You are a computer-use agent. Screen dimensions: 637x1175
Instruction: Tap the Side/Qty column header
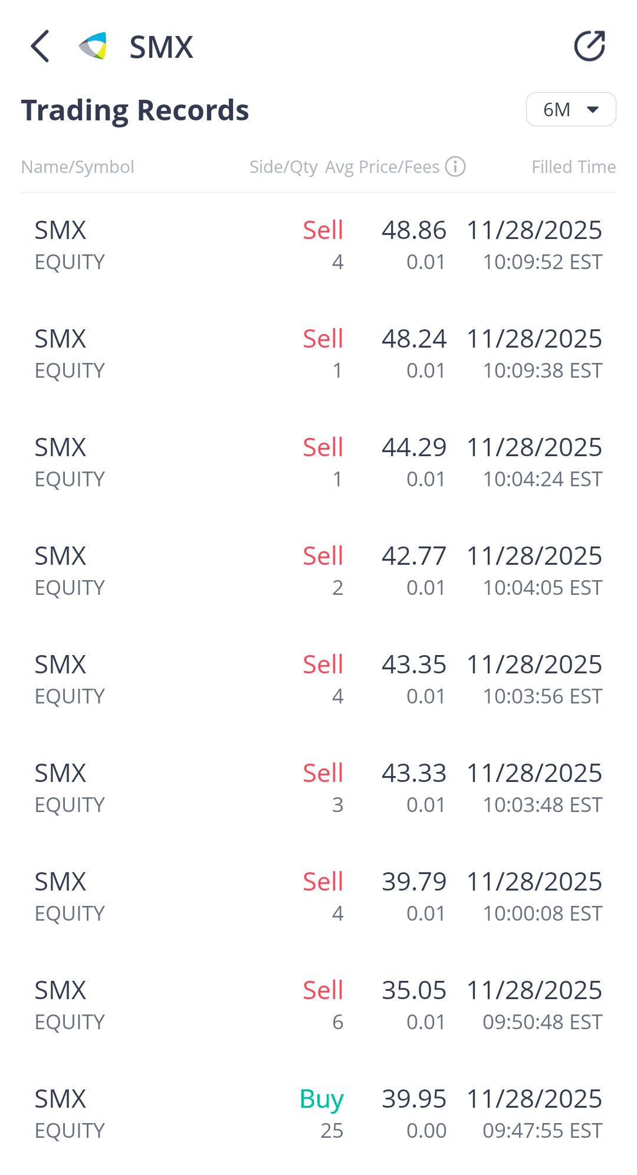[283, 167]
